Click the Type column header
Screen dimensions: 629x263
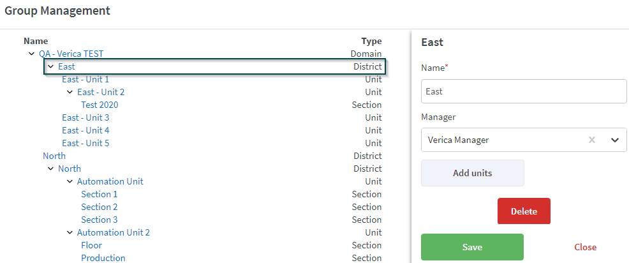tap(371, 41)
